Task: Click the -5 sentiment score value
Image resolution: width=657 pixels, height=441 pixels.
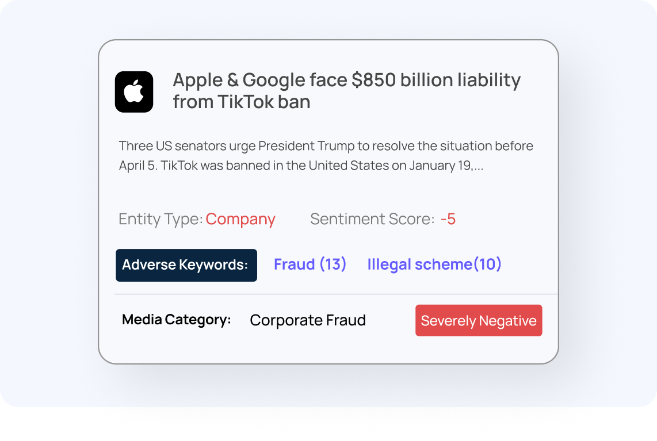Action: tap(448, 219)
